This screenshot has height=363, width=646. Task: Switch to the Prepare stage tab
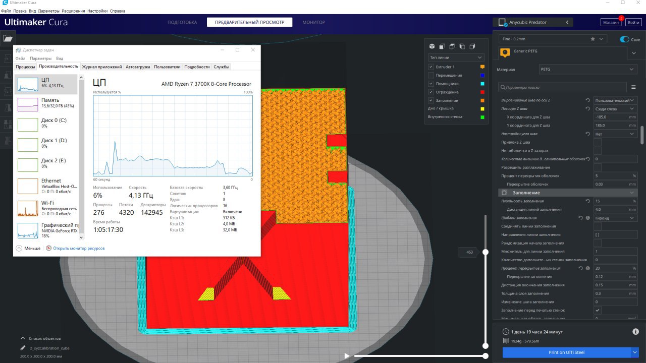pos(182,22)
